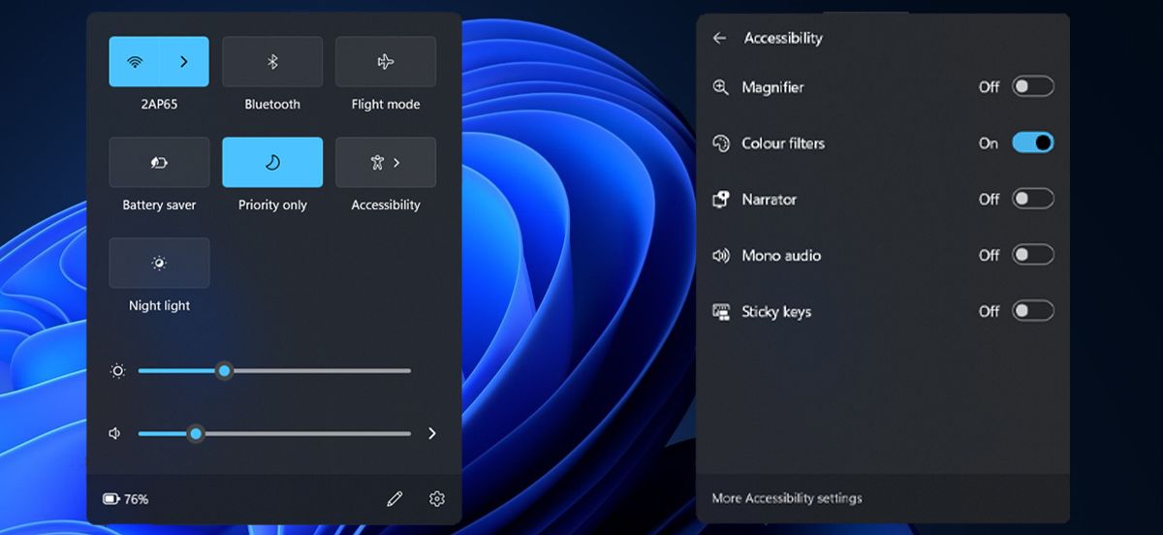This screenshot has height=535, width=1163.
Task: Click the "On" status of Colour filters
Action: [989, 143]
